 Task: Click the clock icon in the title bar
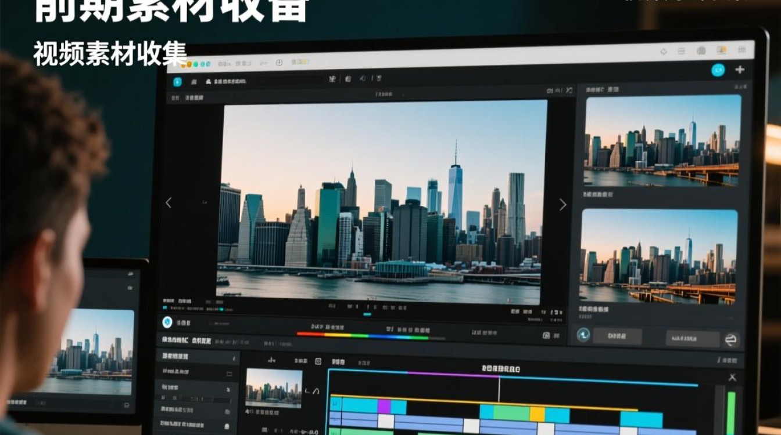(279, 63)
